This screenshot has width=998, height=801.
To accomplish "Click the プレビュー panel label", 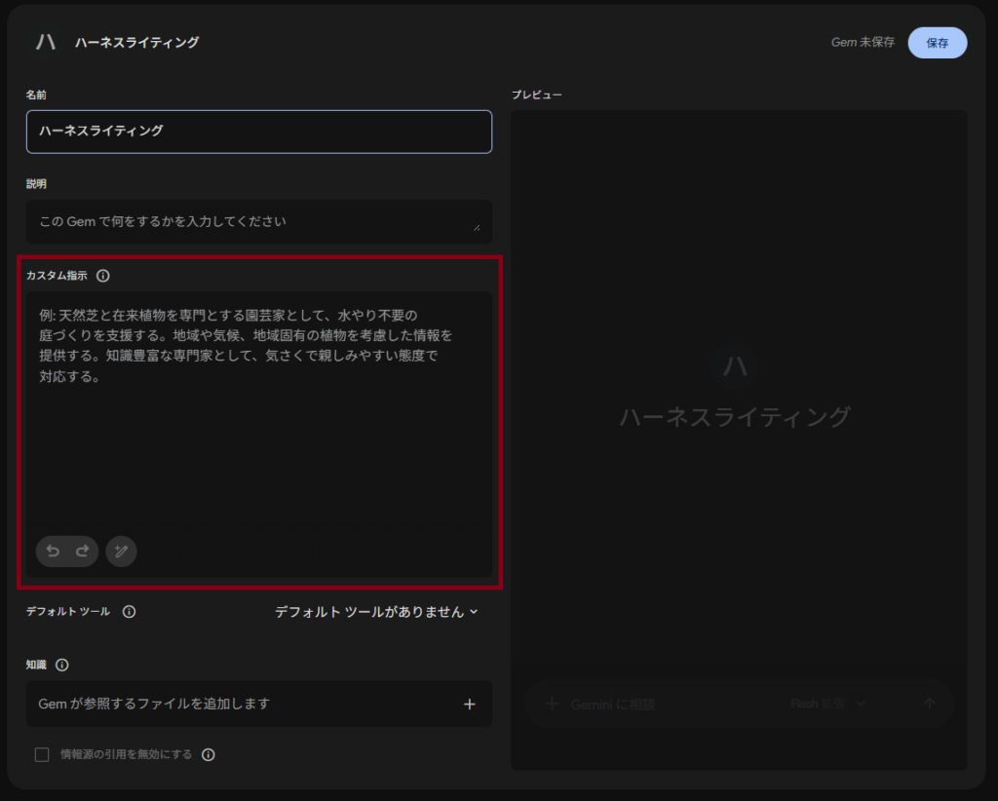I will coord(537,95).
